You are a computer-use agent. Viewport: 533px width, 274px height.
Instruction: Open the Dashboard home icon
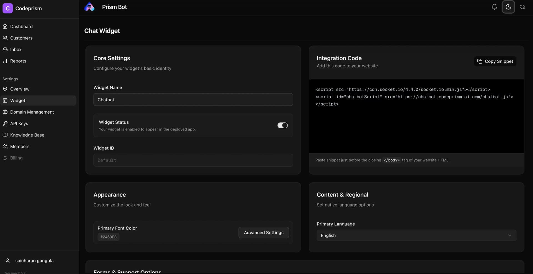click(6, 26)
